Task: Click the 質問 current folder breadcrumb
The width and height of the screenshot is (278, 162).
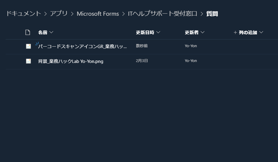Action: tap(212, 14)
